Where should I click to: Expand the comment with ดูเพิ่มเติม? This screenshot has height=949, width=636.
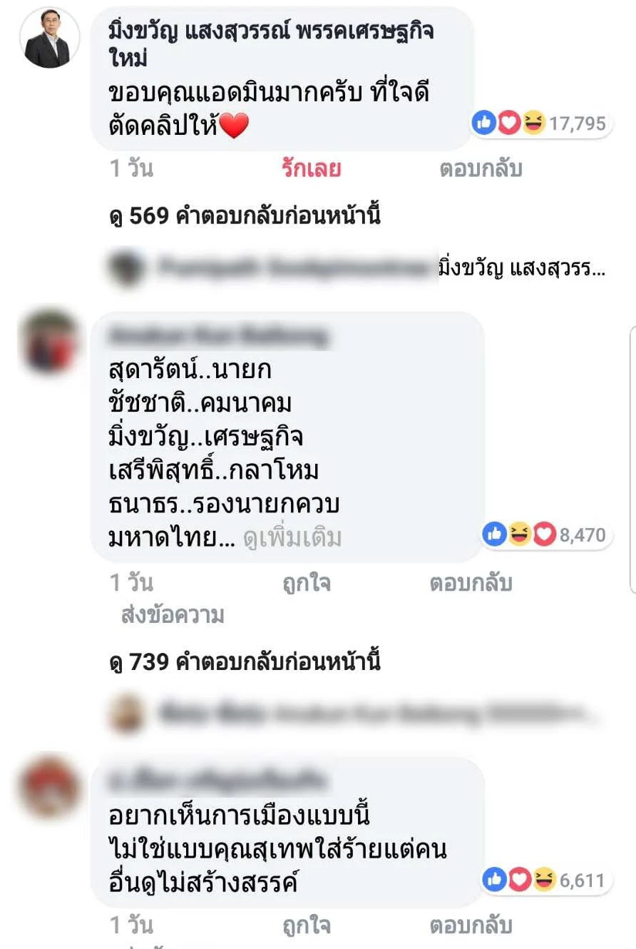tap(292, 538)
